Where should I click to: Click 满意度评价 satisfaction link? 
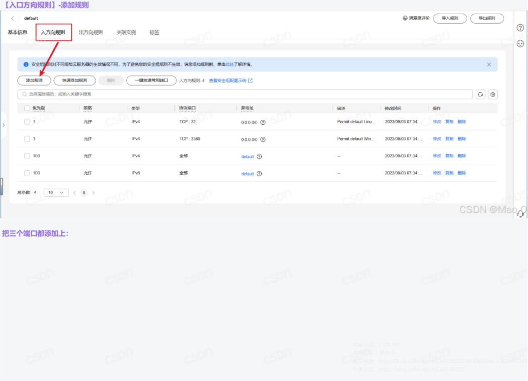(419, 18)
